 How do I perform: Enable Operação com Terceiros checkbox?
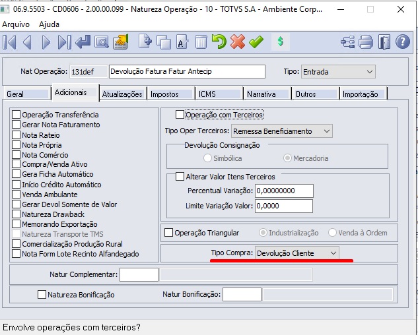click(x=180, y=115)
